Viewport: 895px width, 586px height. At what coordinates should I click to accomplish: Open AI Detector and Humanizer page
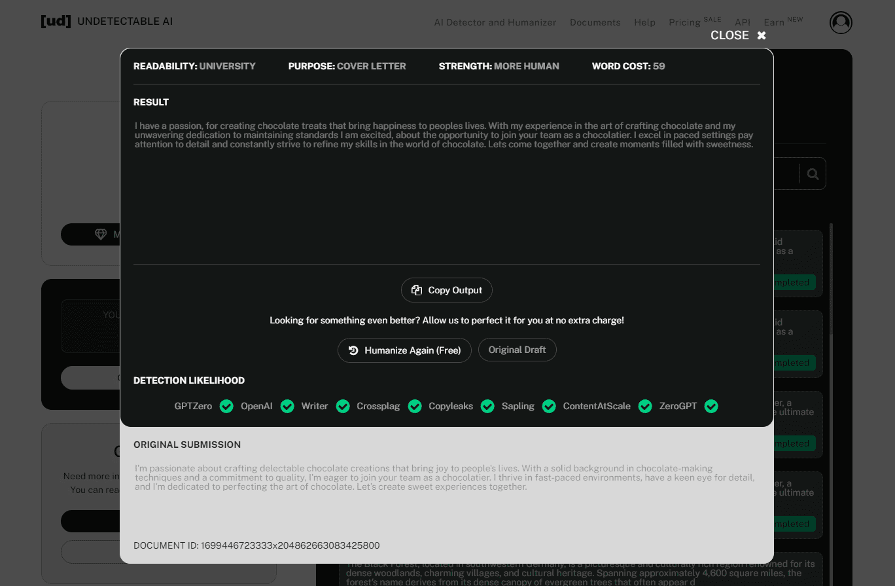[x=495, y=22]
